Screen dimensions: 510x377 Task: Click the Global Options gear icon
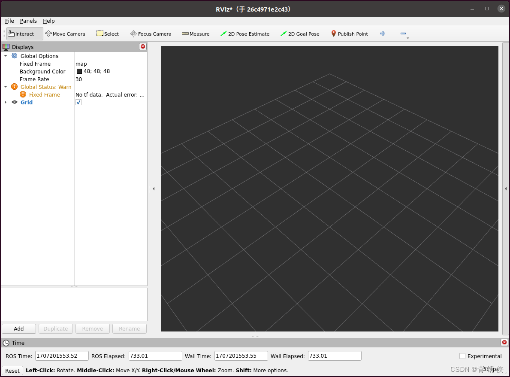click(14, 56)
